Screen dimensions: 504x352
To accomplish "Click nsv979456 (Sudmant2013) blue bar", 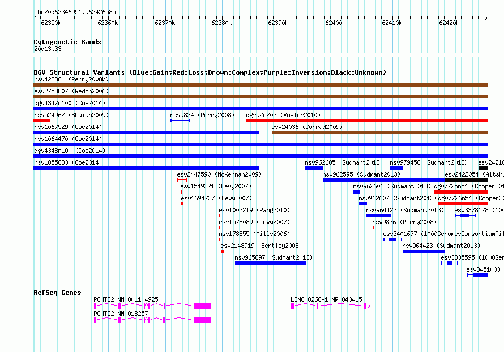I will coord(396,168).
